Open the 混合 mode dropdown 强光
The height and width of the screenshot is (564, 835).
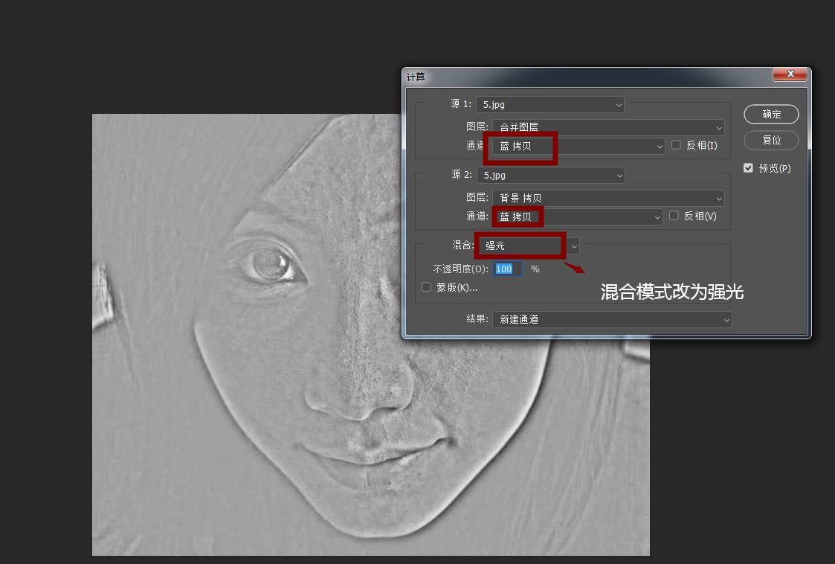coord(529,246)
